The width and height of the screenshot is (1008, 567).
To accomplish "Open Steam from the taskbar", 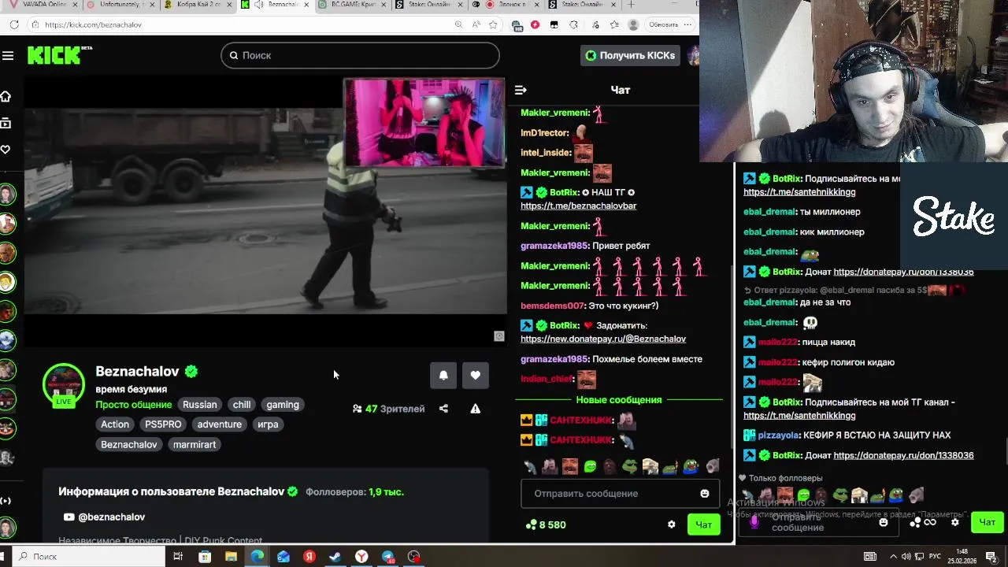I will (x=335, y=557).
